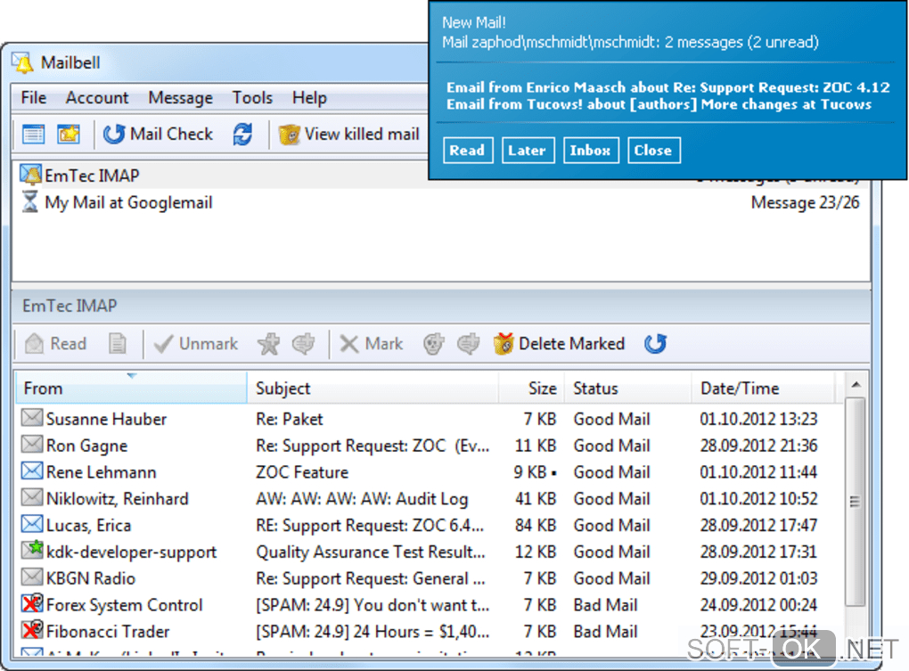This screenshot has width=909, height=671.
Task: Click notification line about Tucows! email
Action: [x=659, y=105]
